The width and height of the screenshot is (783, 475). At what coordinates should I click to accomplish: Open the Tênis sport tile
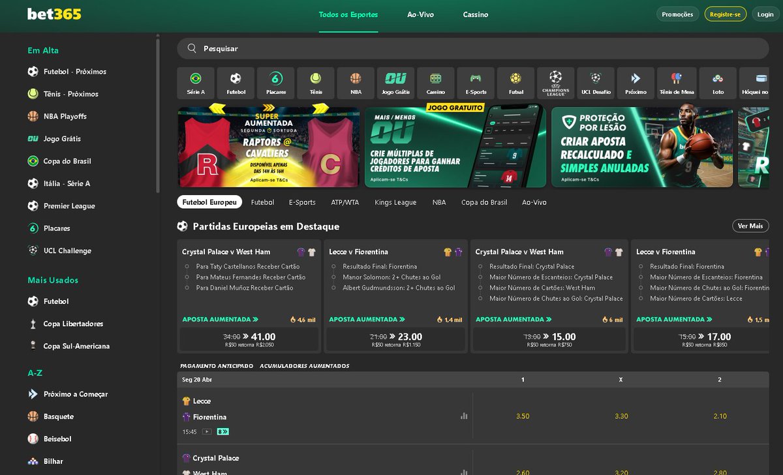[x=316, y=84]
